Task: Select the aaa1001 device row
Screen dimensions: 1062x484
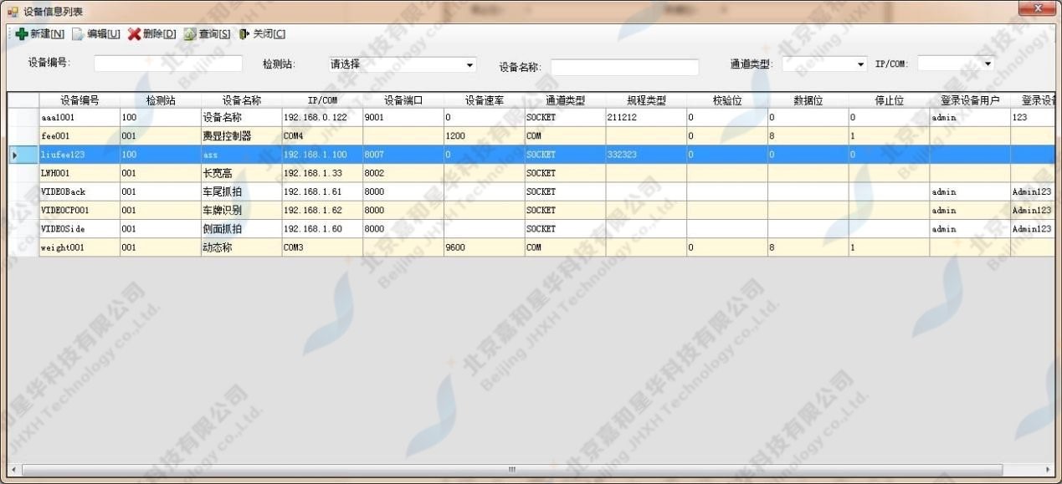Action: [x=531, y=118]
